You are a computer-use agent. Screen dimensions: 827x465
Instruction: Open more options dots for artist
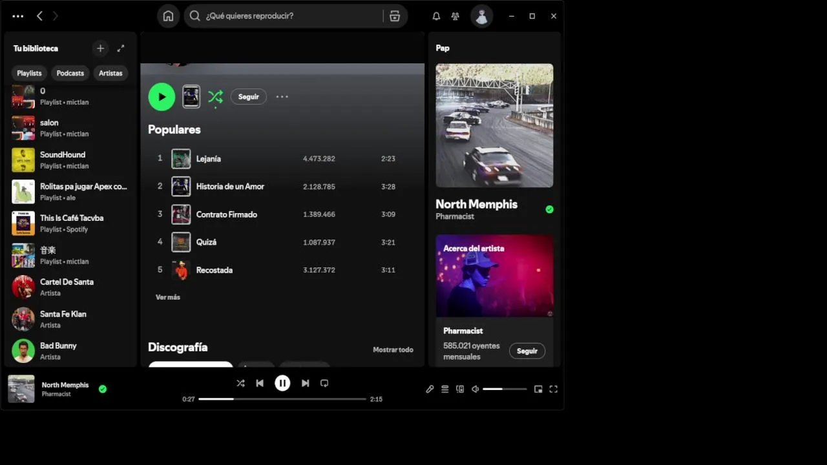pyautogui.click(x=282, y=97)
